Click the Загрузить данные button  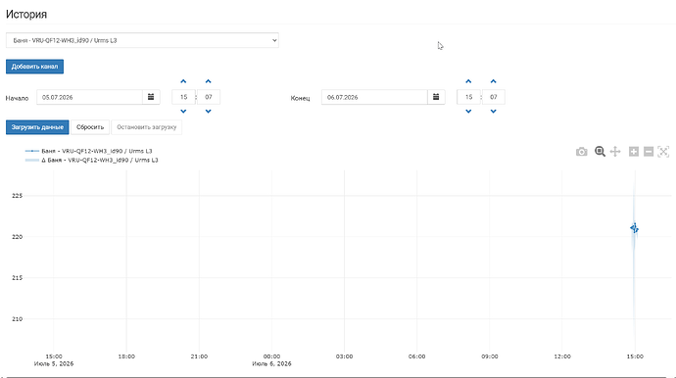point(37,127)
